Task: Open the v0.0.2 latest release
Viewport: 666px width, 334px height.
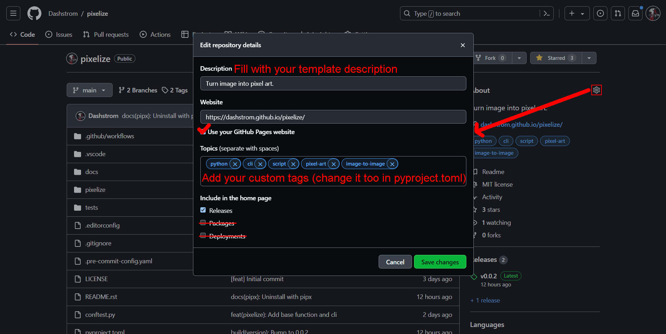Action: click(x=488, y=276)
